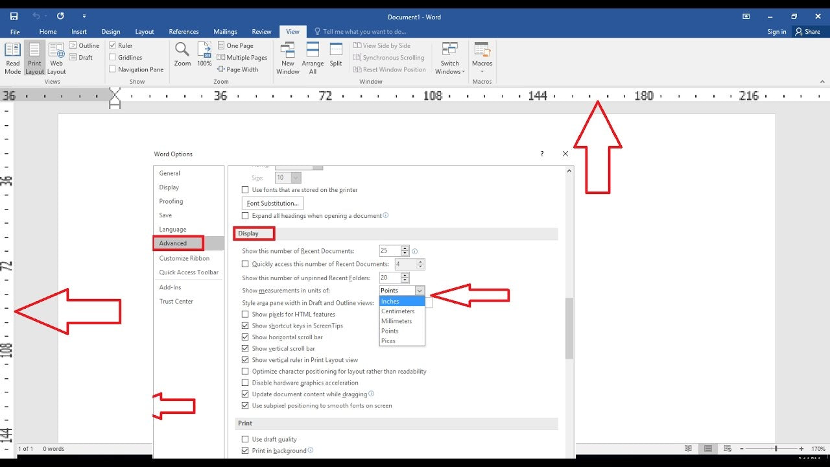Click the 170% zoom level
Screen dimensions: 830x467
point(818,448)
